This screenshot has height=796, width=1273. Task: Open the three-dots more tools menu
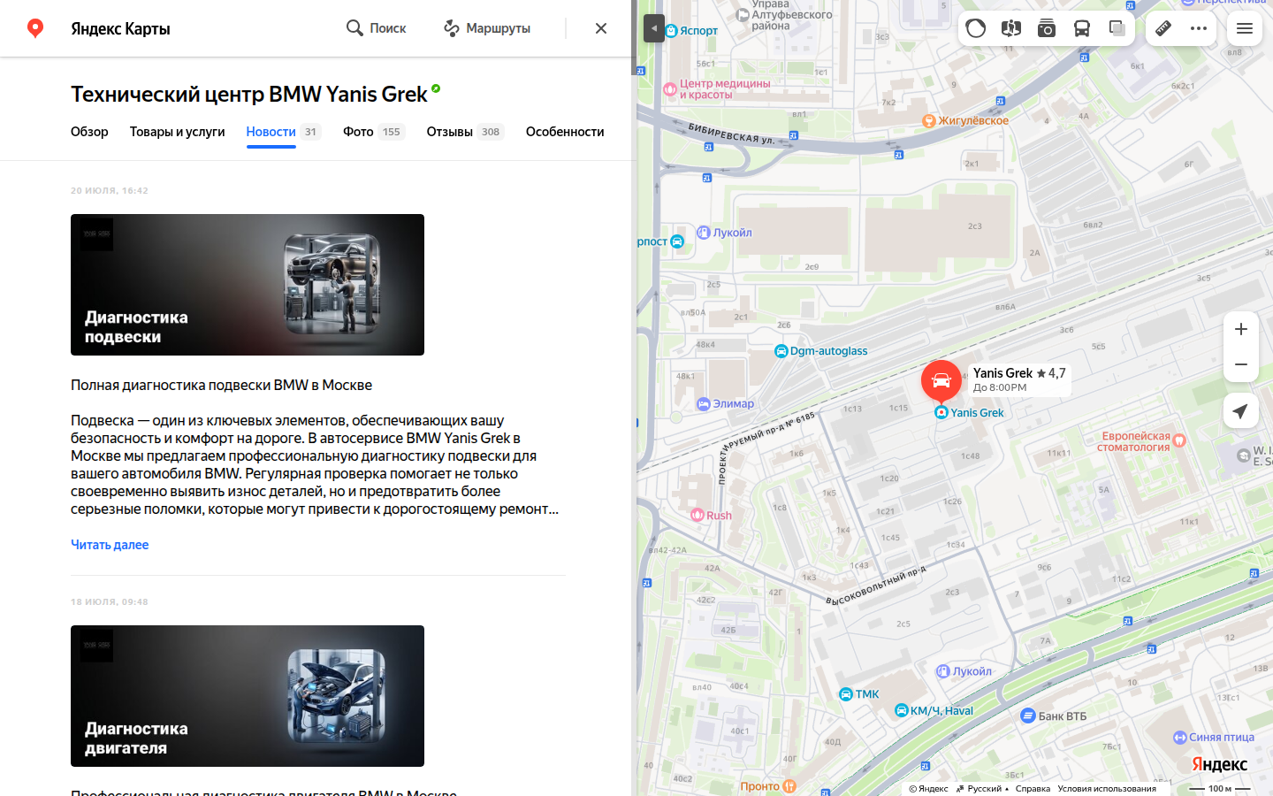[x=1199, y=28]
